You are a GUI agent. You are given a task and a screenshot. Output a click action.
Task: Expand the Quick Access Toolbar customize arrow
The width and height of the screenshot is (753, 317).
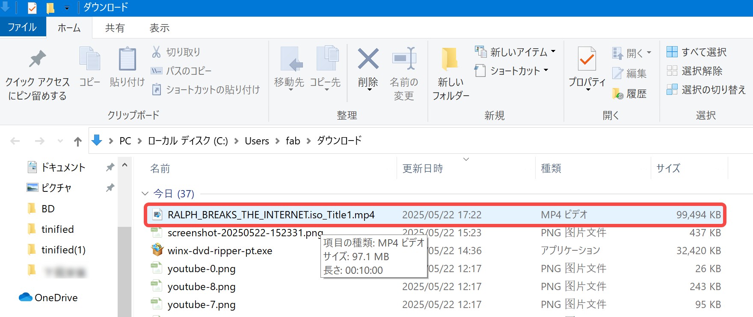click(x=67, y=8)
